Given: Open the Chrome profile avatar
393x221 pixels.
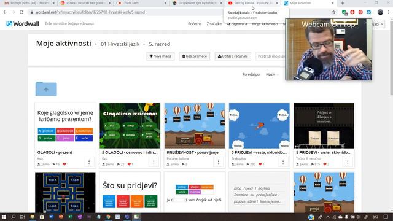Looking at the screenshot, I should point(380,12).
